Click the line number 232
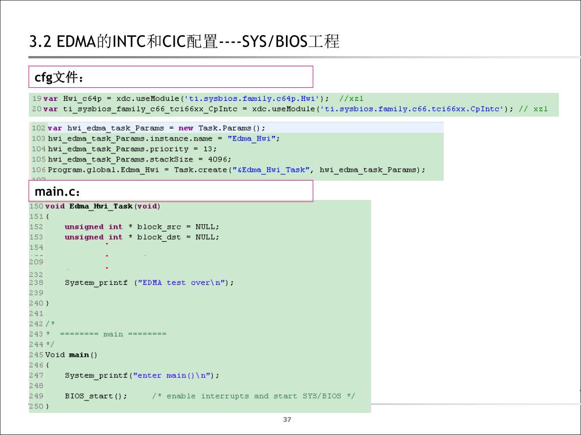Image resolution: width=581 pixels, height=435 pixels. click(x=36, y=275)
